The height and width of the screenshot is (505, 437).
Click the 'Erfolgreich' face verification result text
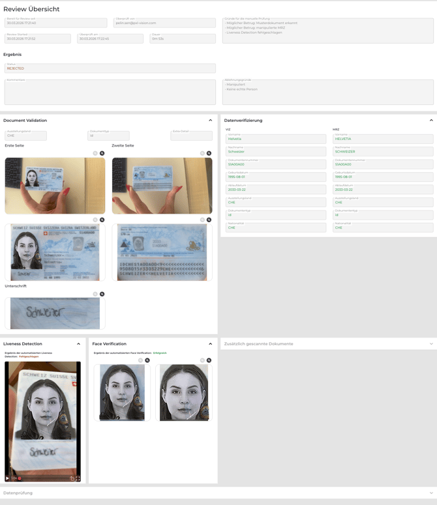[160, 353]
